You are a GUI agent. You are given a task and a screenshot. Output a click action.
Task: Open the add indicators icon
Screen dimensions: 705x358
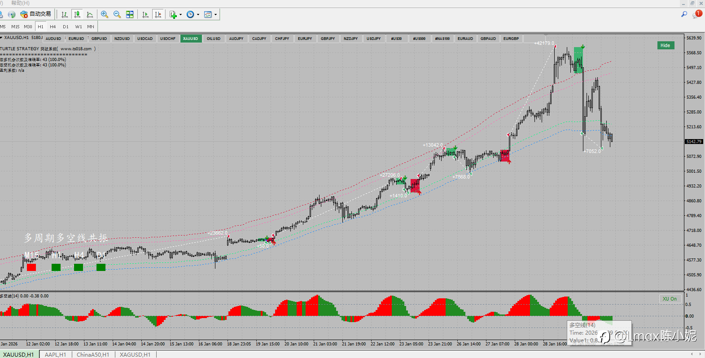[x=173, y=14]
